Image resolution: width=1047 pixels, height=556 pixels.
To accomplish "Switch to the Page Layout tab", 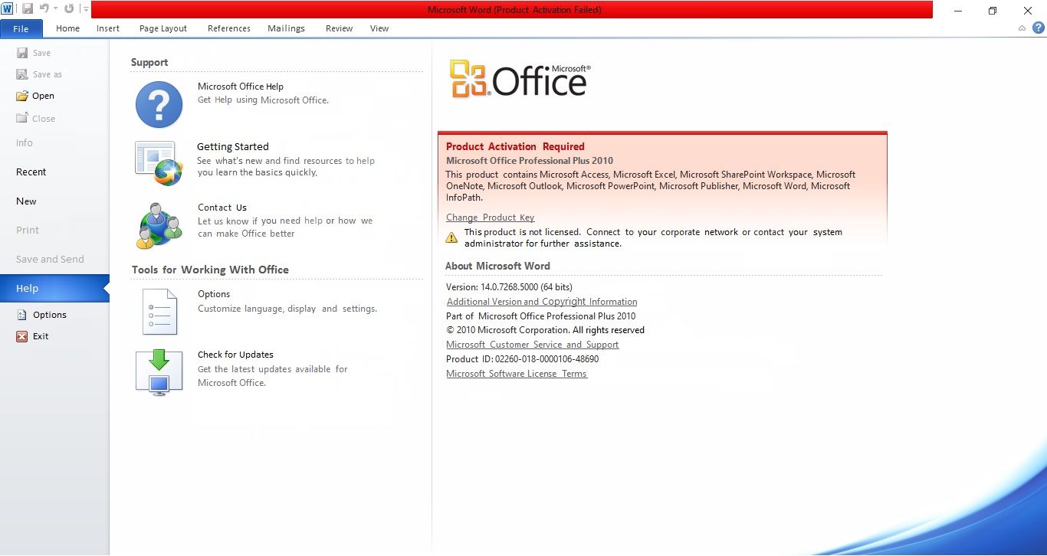I will click(x=163, y=28).
